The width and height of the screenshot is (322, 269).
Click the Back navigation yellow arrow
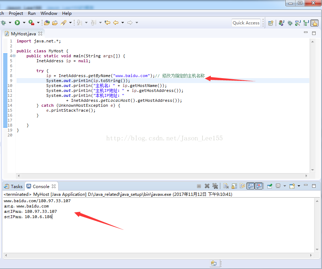pos(116,23)
